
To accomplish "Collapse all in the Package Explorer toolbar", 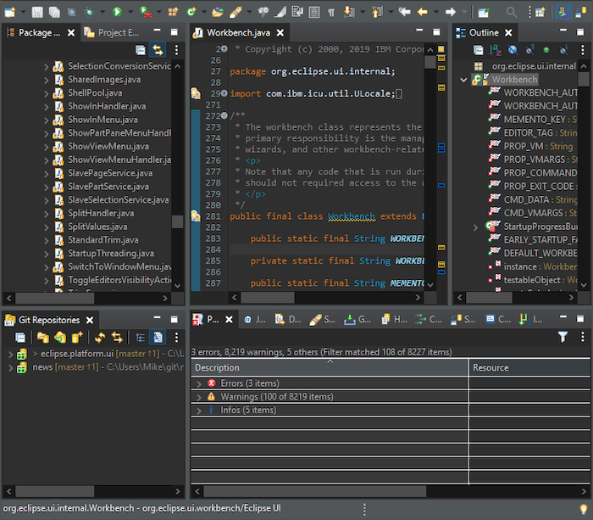I will coord(141,51).
